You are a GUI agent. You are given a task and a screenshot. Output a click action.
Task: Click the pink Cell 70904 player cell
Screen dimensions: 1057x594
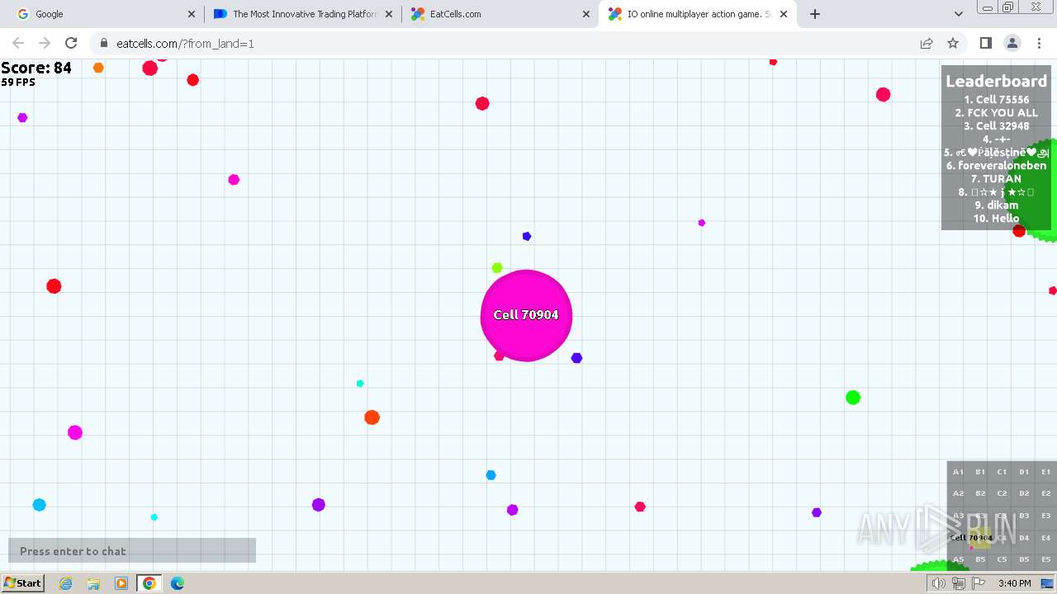526,315
